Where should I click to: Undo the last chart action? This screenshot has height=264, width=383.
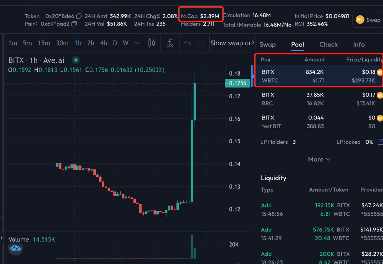(188, 43)
